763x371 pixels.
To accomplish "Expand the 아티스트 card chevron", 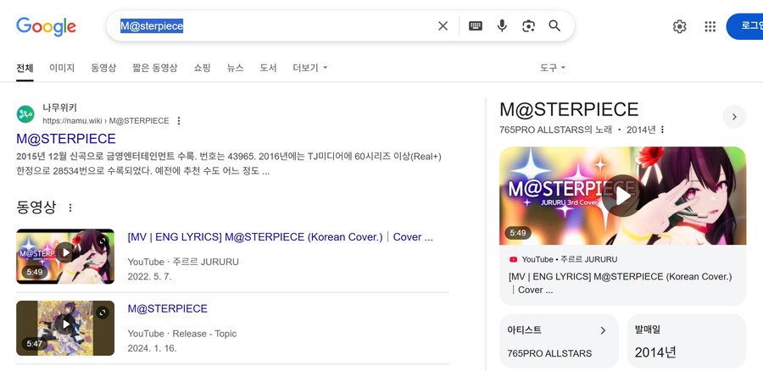I will [603, 330].
